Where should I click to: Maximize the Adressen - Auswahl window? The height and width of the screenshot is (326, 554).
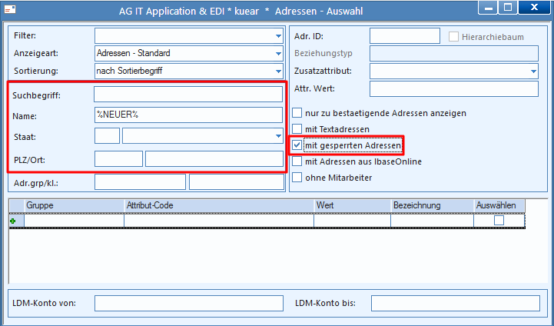coord(508,8)
